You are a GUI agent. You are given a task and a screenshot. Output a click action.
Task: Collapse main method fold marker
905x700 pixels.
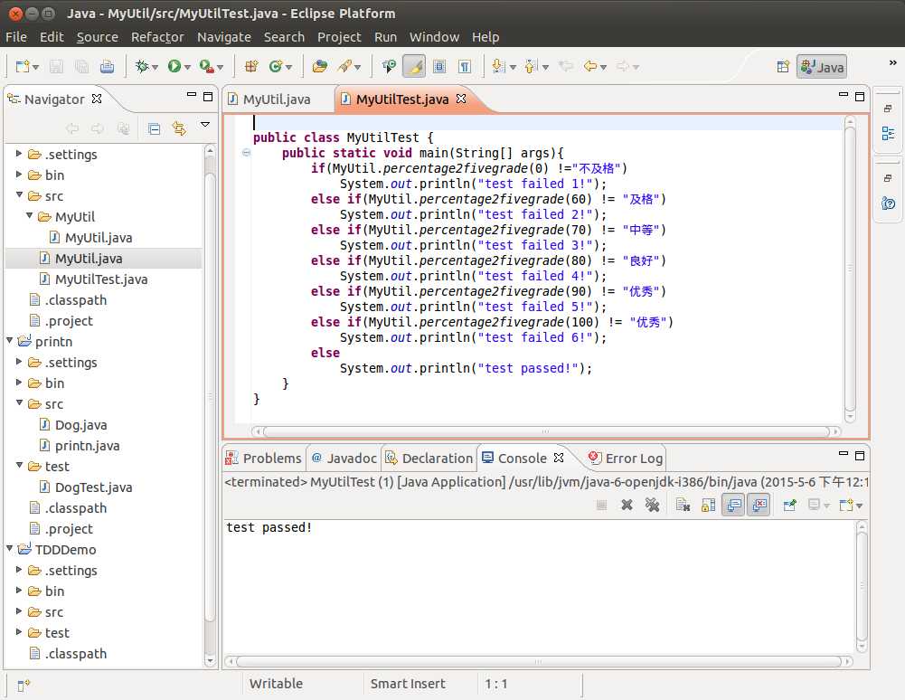247,153
